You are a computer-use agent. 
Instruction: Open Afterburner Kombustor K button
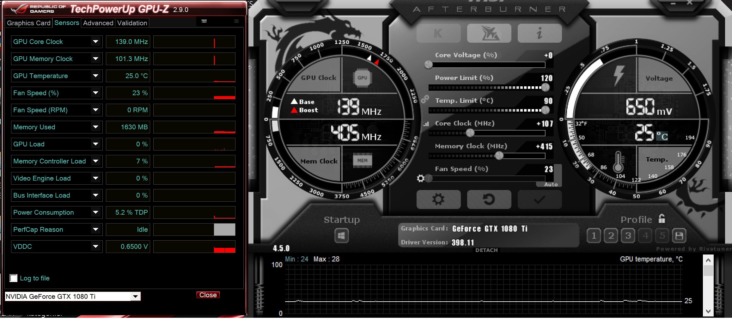(438, 33)
